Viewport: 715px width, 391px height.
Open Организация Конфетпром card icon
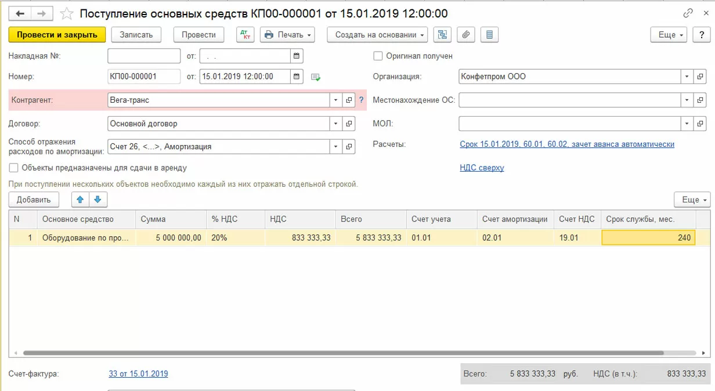coord(700,77)
